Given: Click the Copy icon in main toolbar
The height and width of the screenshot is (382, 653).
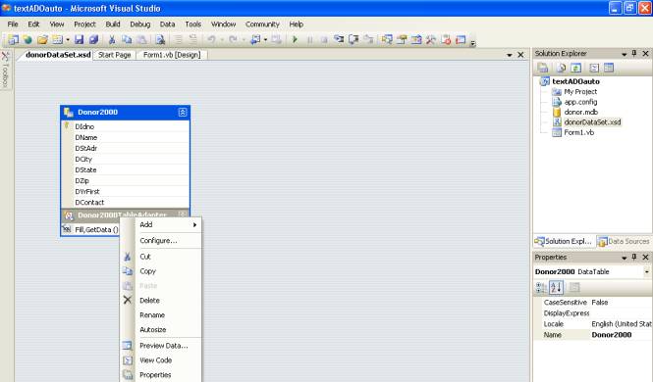Looking at the screenshot, I should point(127,40).
